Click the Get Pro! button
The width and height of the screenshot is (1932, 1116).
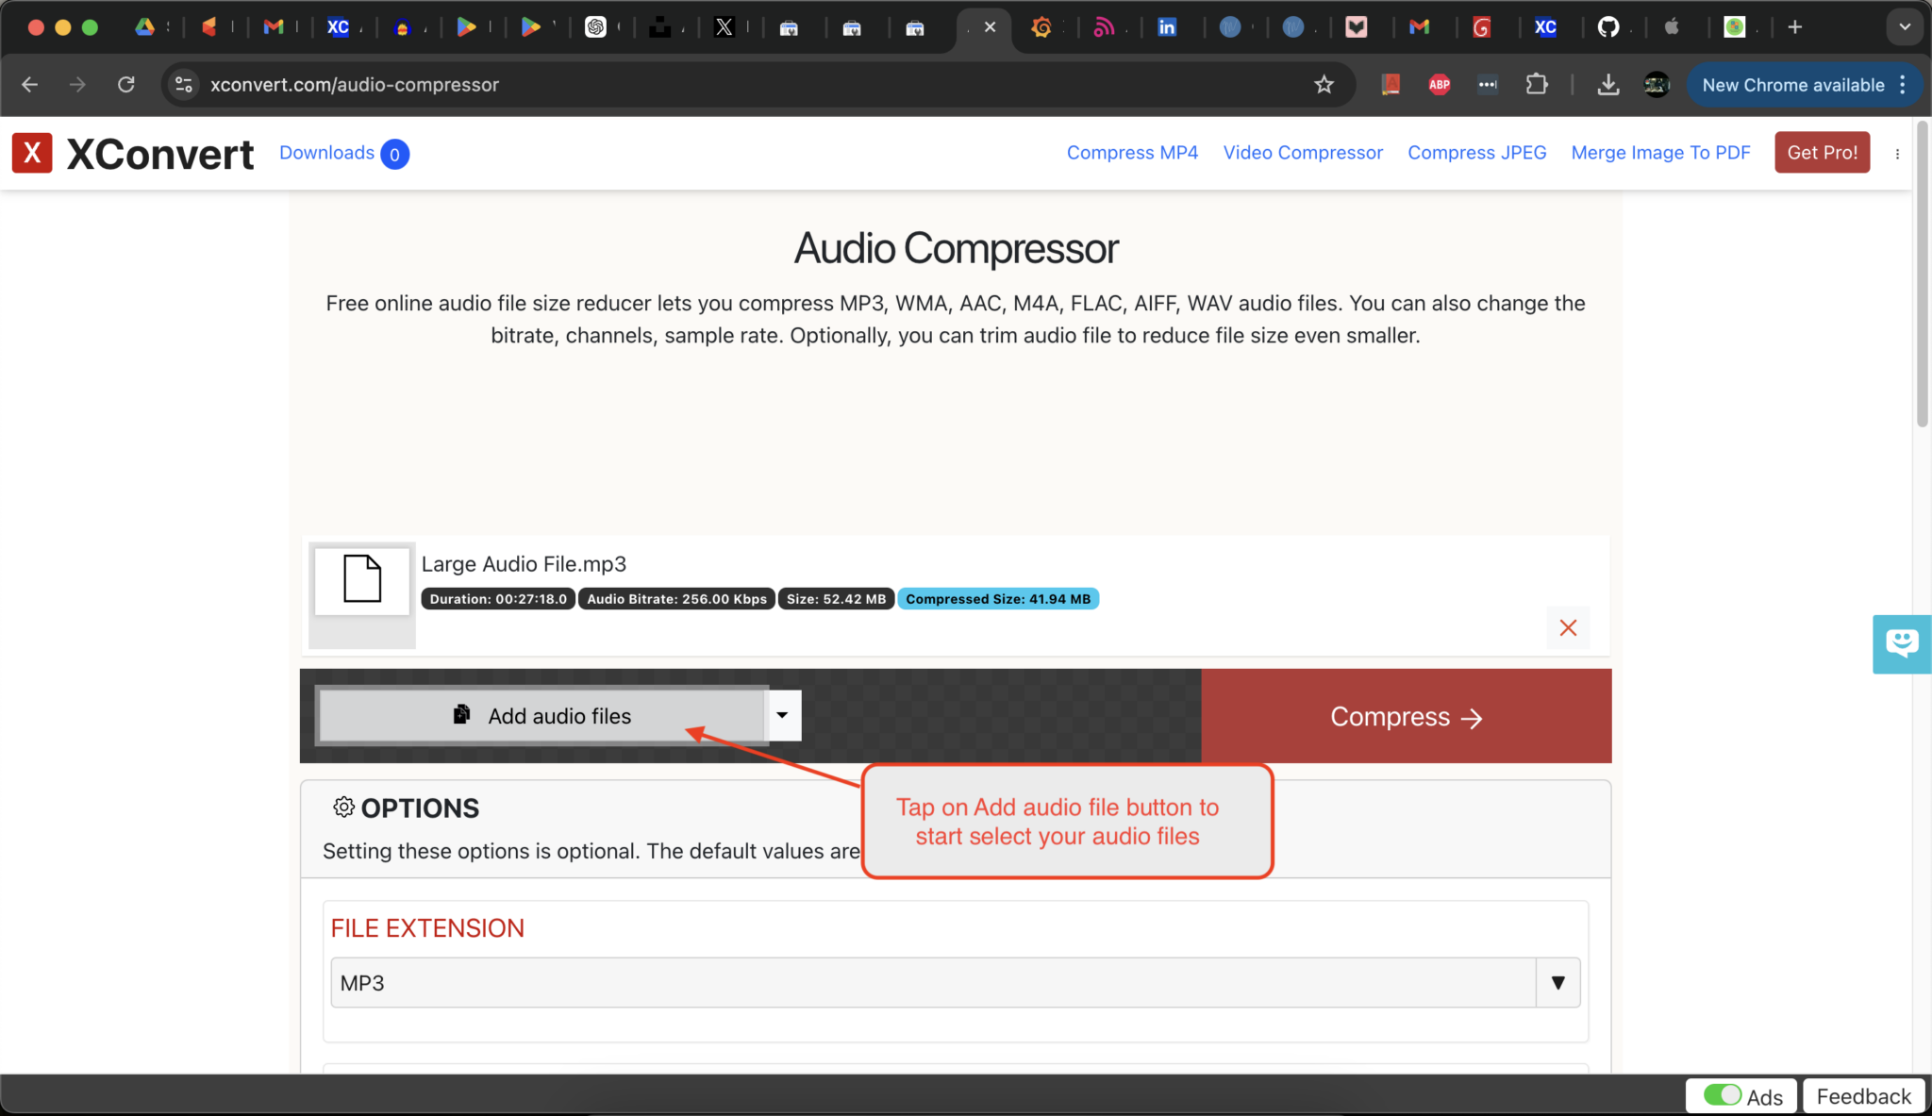click(1821, 152)
